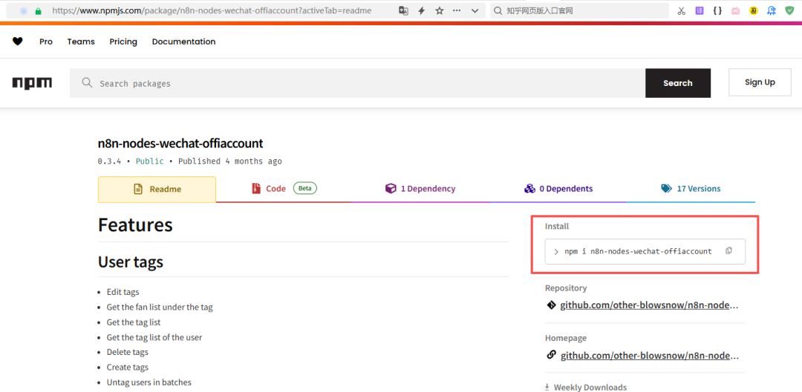Viewport: 802px width, 392px height.
Task: Click the Edit tags list item
Action: (x=123, y=293)
